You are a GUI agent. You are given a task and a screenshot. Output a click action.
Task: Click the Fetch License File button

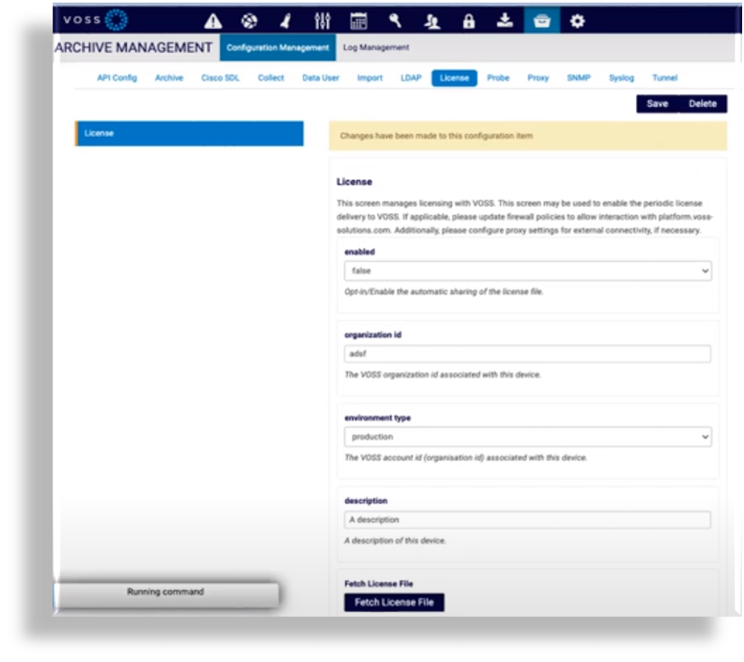click(394, 603)
